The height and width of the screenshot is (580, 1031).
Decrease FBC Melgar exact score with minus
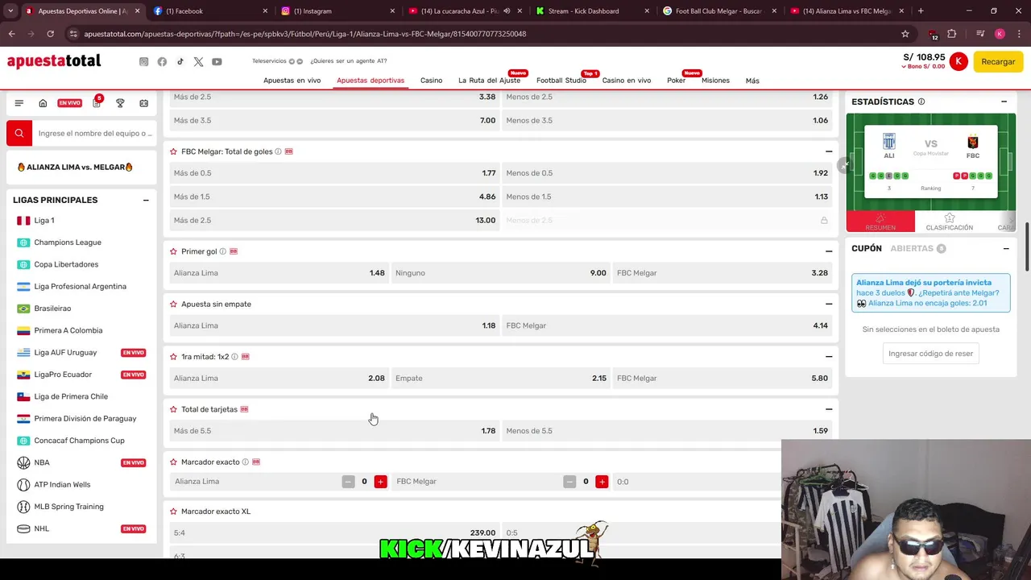coord(569,482)
